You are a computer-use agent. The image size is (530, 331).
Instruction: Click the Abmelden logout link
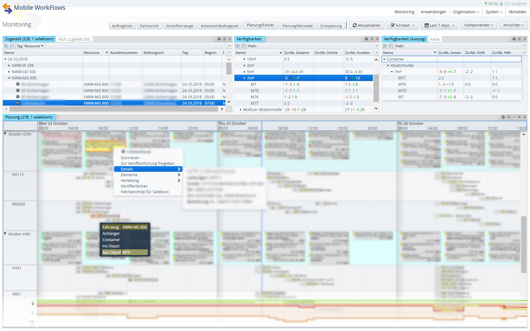coord(517,12)
